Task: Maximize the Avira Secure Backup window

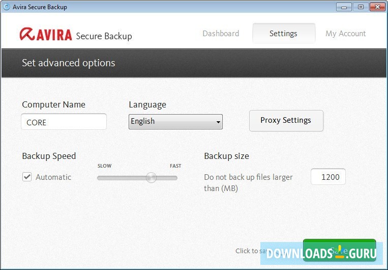Action: point(361,7)
